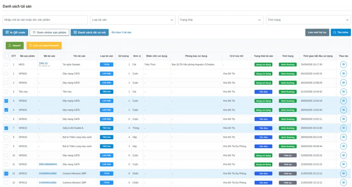The image size is (352, 187).
Task: View details of asset CH20000124003 row
Action: (x=343, y=174)
